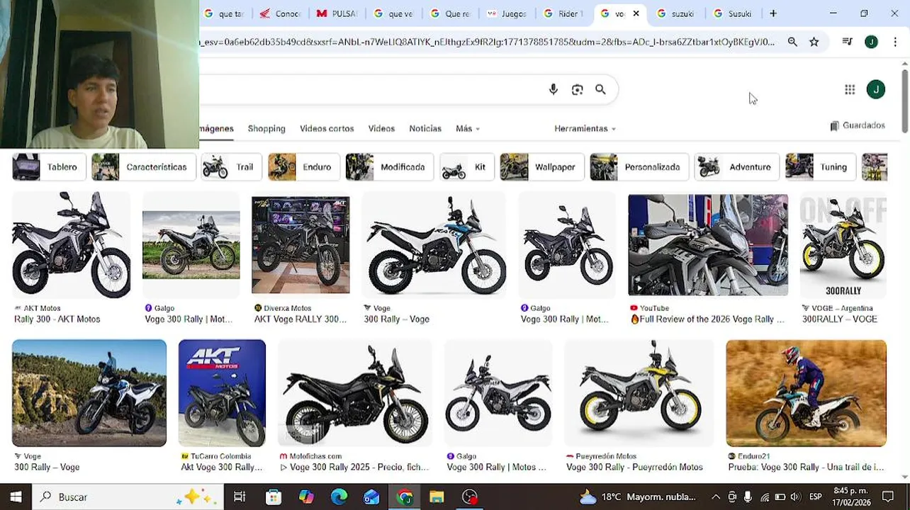Open Enduro21 'Prueba: Voge 300 Rally' link

(x=806, y=467)
